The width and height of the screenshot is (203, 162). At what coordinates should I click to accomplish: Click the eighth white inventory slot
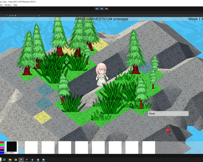[149, 148]
